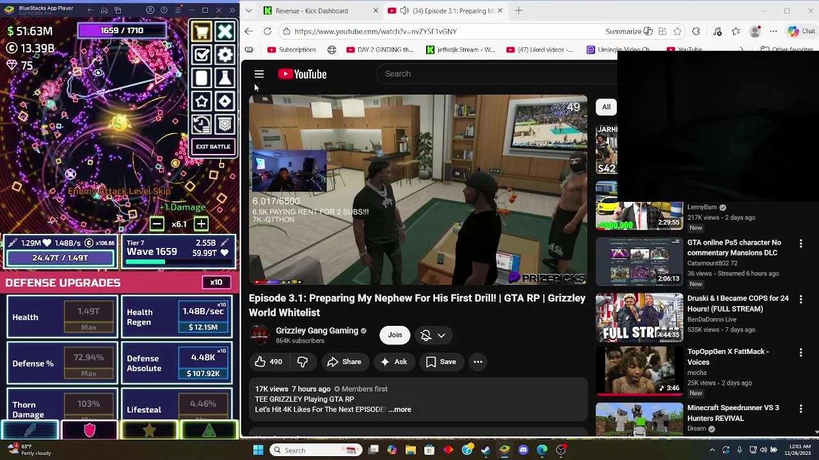Increase game speed with plus button

[201, 224]
